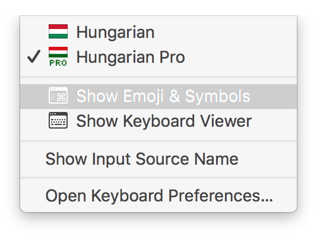The width and height of the screenshot is (317, 237).
Task: Choose Show Keyboard Viewer
Action: (x=158, y=121)
